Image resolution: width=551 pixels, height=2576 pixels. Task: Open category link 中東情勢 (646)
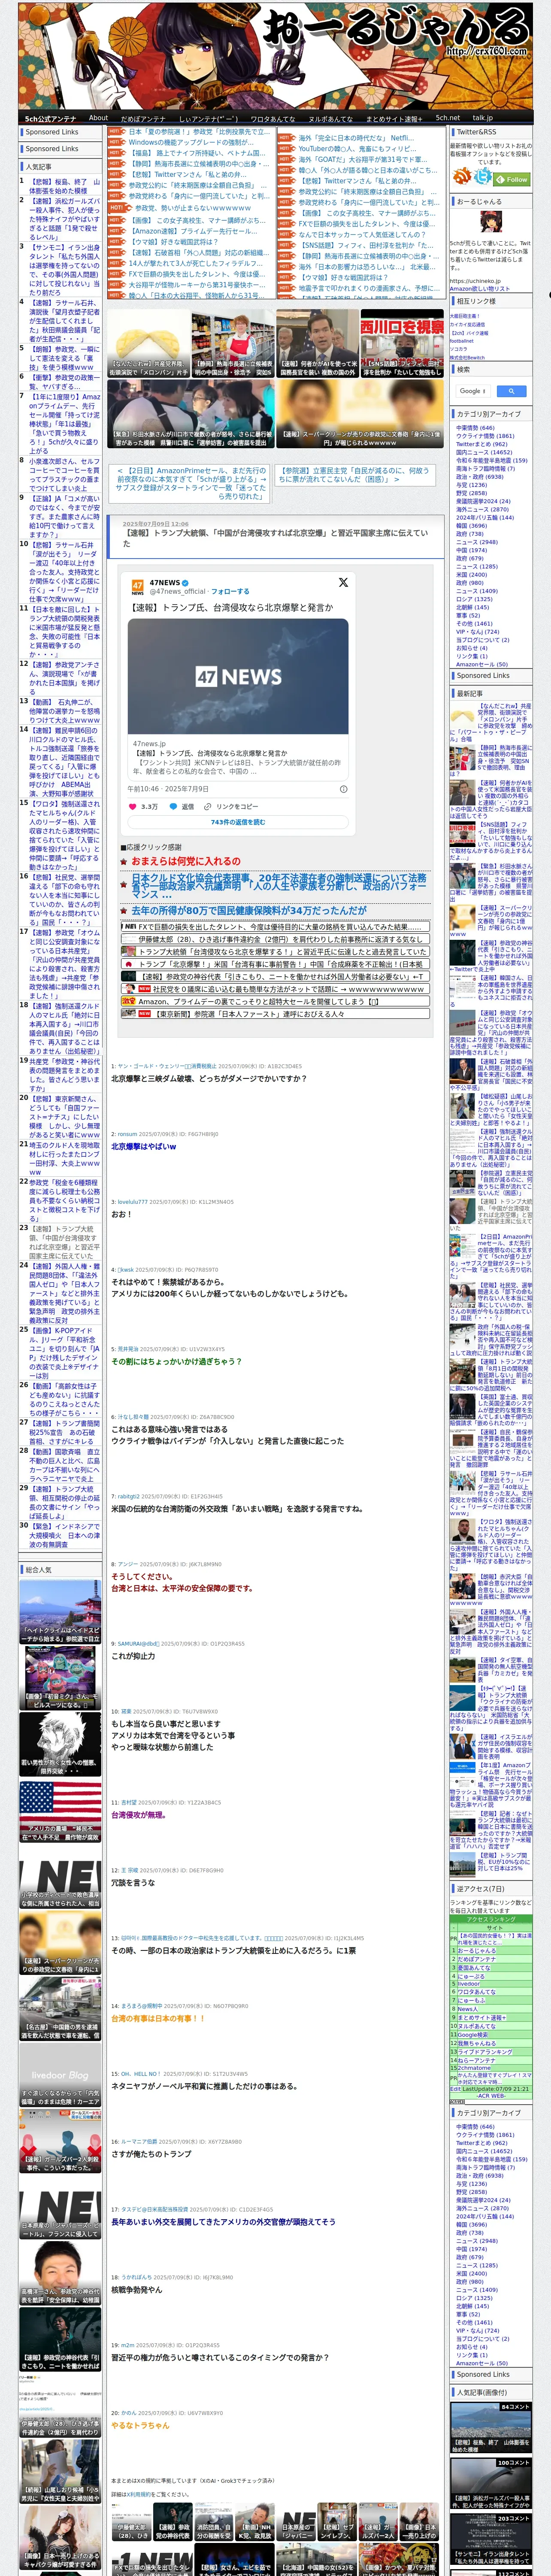pos(475,428)
